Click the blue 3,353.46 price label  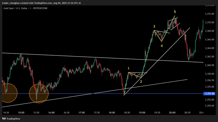pyautogui.click(x=209, y=94)
